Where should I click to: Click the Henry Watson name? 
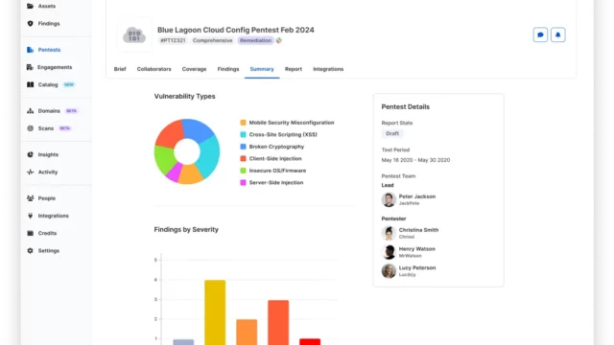[x=417, y=249]
